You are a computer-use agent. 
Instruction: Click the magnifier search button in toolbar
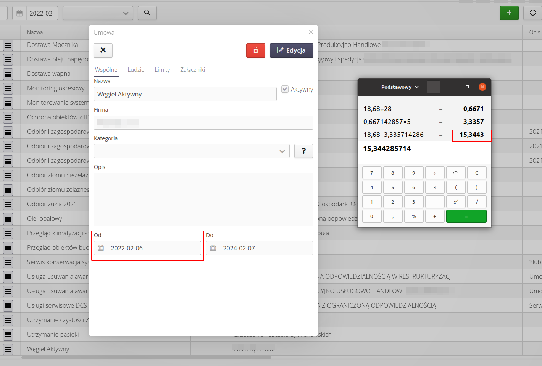(x=147, y=13)
